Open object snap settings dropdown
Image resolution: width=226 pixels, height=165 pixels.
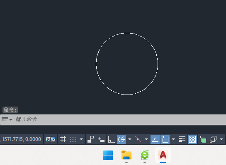[x=173, y=139]
